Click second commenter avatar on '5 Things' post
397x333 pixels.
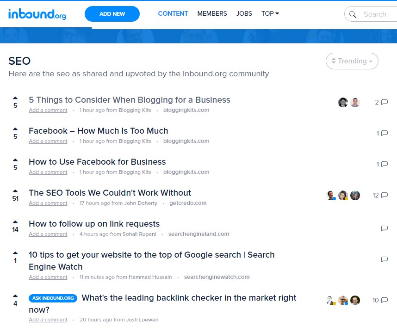[x=355, y=103]
